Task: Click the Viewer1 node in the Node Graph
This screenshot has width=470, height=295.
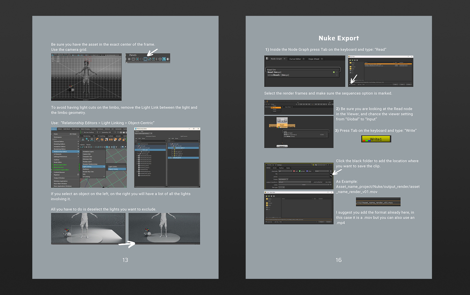Action: [x=282, y=146]
